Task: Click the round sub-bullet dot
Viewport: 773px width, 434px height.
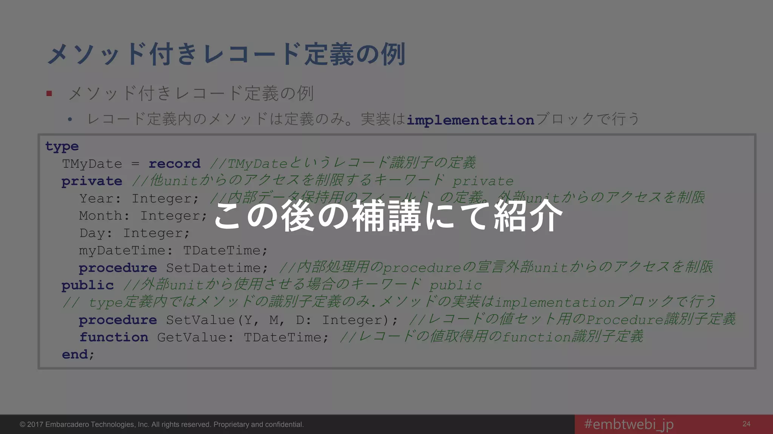Action: (x=70, y=120)
